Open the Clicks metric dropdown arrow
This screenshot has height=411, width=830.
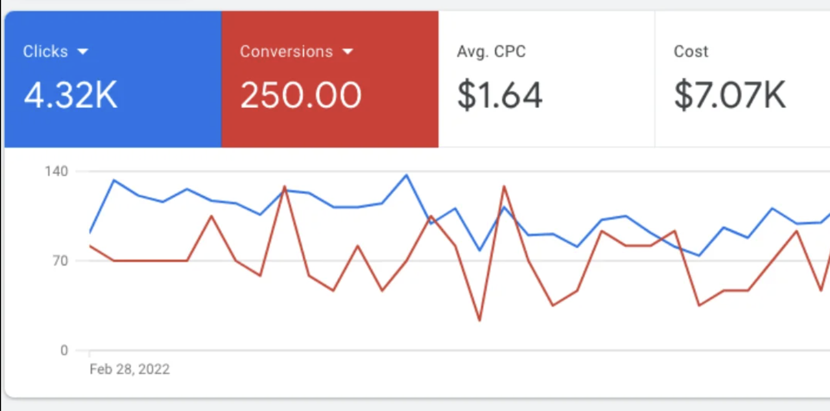[x=82, y=52]
